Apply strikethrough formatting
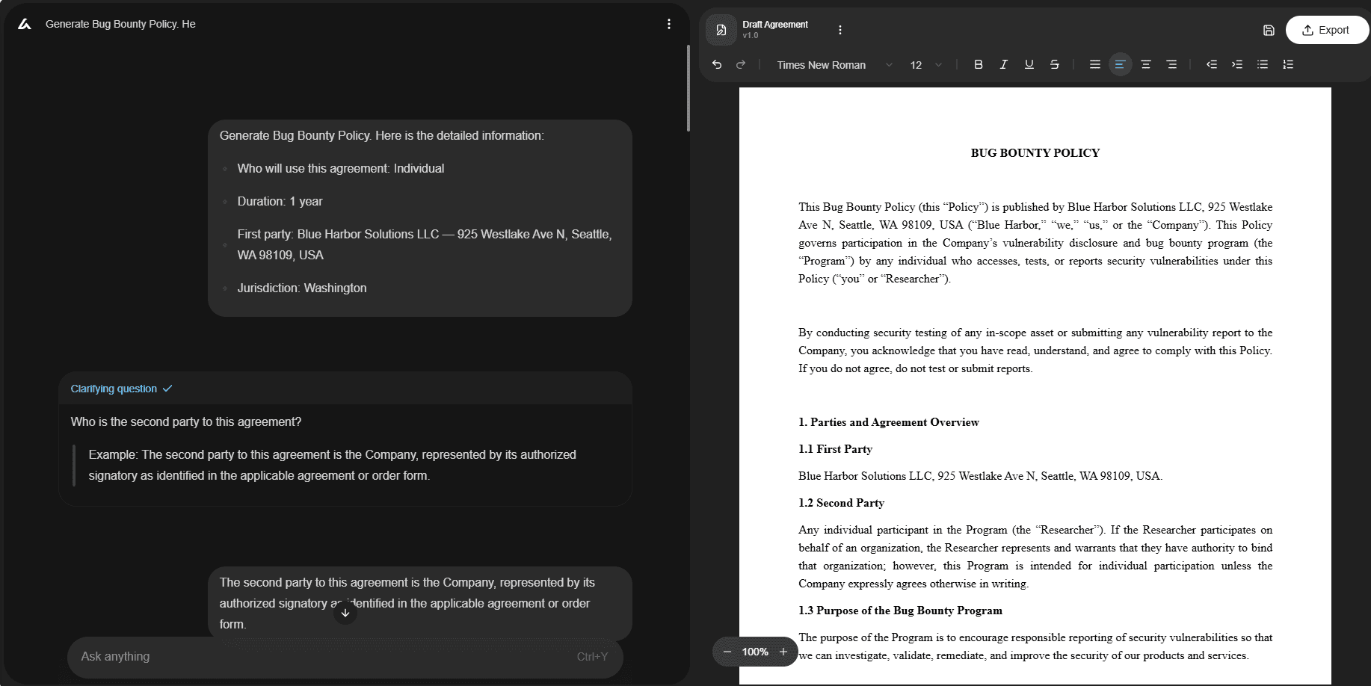The height and width of the screenshot is (686, 1371). point(1054,64)
